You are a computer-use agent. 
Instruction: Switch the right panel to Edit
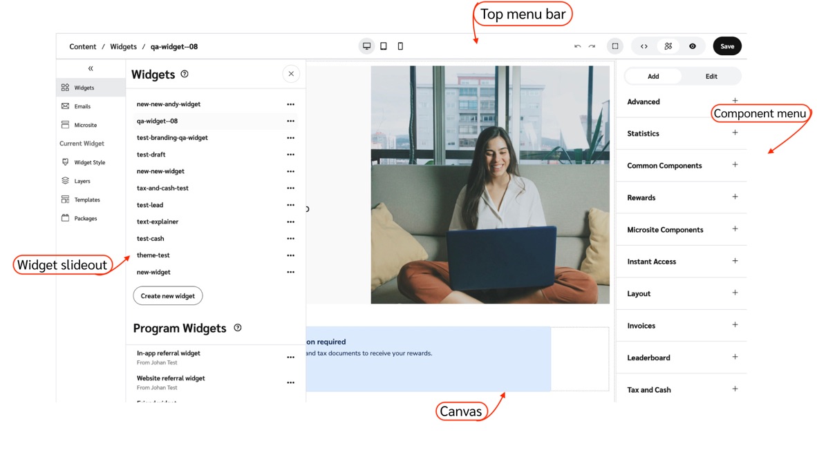click(711, 76)
